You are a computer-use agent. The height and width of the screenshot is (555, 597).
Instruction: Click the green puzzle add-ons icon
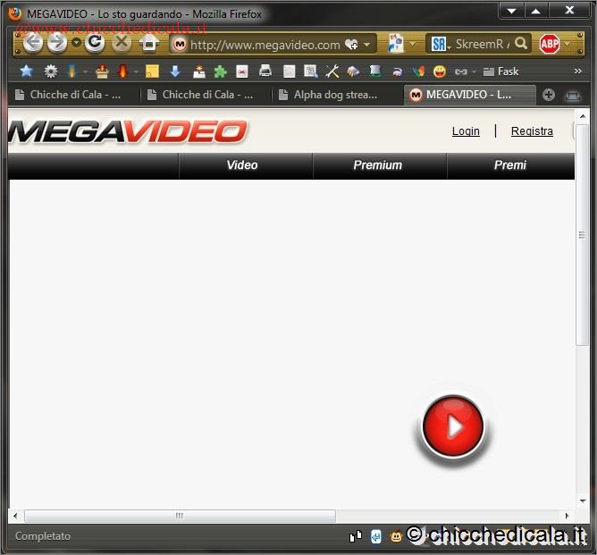click(x=220, y=71)
